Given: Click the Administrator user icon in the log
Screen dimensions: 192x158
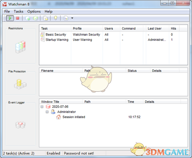Looking at the screenshot, I should [53, 112].
